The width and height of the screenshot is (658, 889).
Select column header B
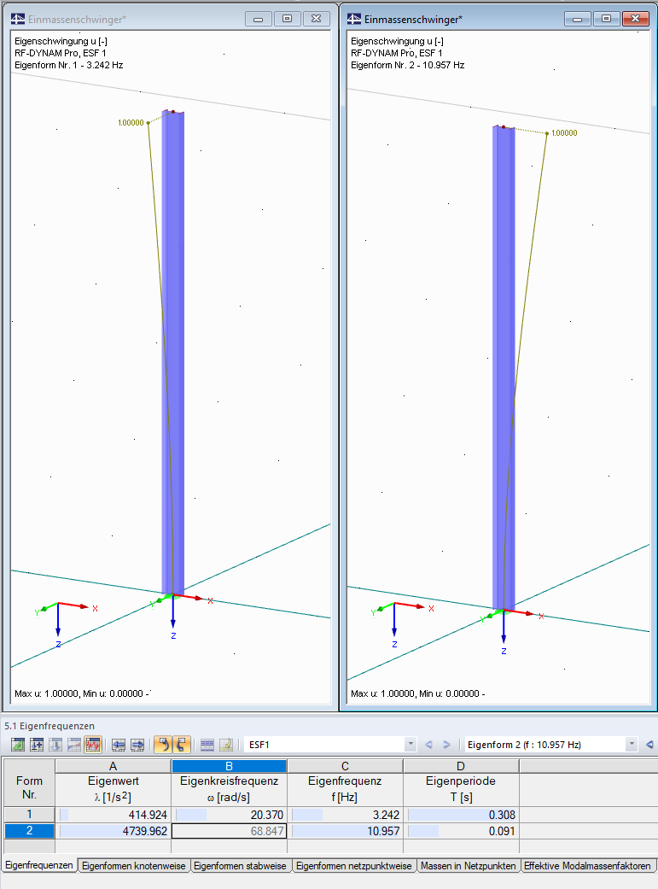(x=229, y=766)
